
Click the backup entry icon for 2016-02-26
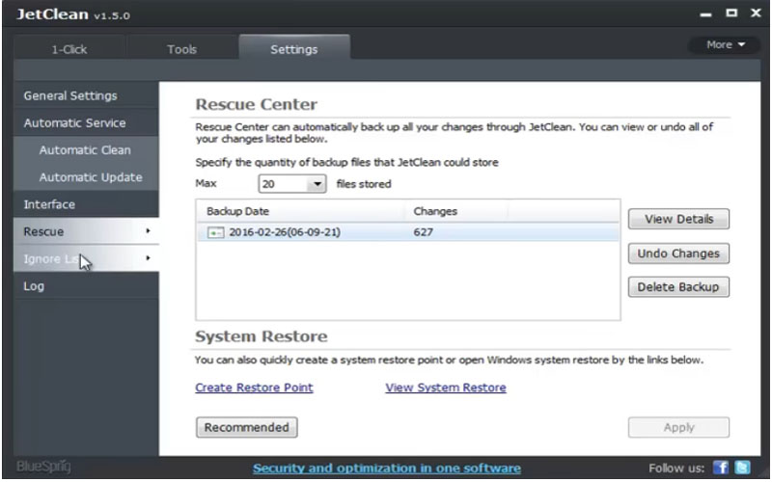click(x=215, y=232)
